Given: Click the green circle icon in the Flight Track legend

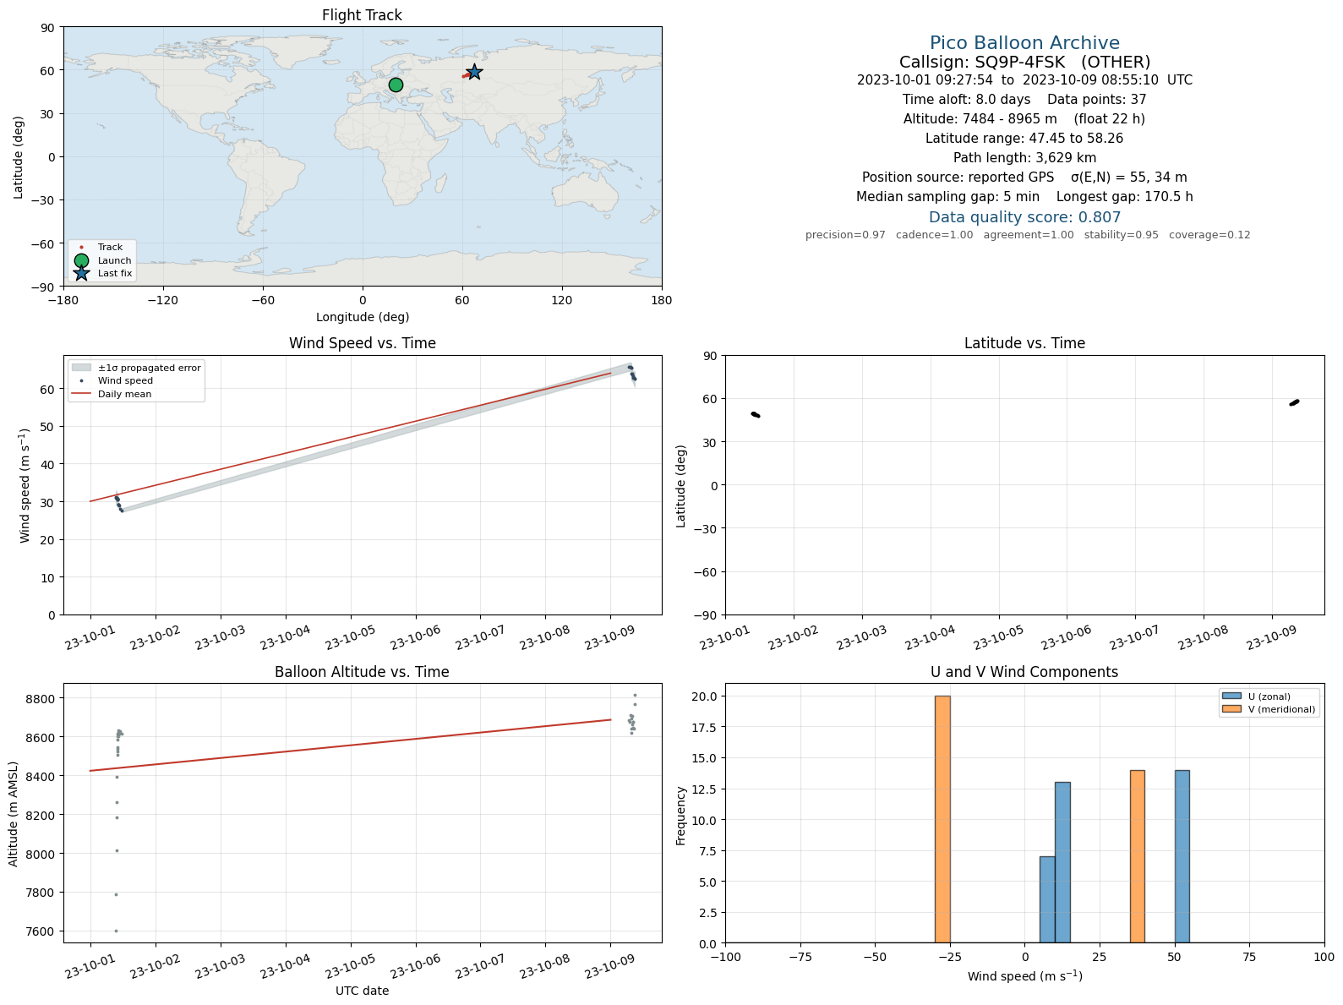Looking at the screenshot, I should coord(81,260).
